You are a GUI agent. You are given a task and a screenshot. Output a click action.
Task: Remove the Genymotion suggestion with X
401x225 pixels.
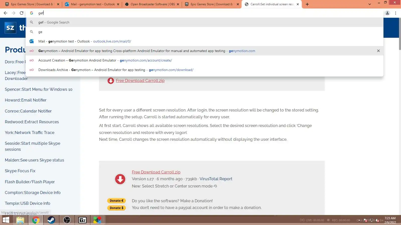(x=378, y=51)
